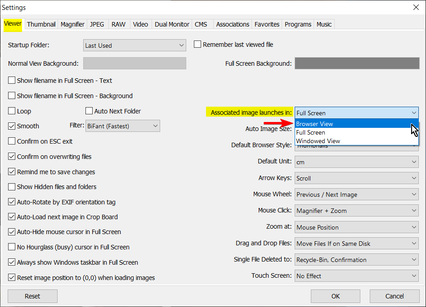Uncheck the Smooth checkbox
The image size is (426, 307).
click(x=12, y=126)
